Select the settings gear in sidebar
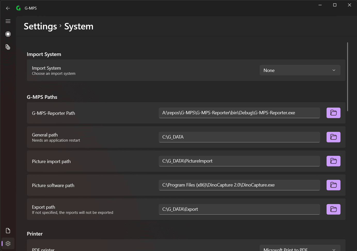This screenshot has width=357, height=251. pos(8,244)
